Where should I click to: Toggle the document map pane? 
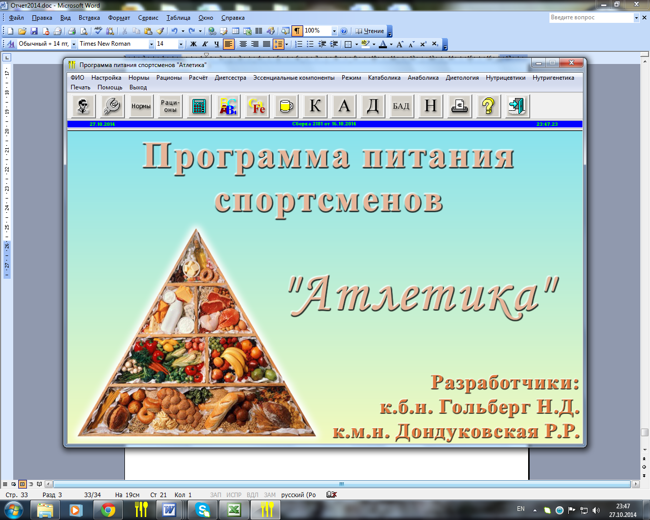285,31
